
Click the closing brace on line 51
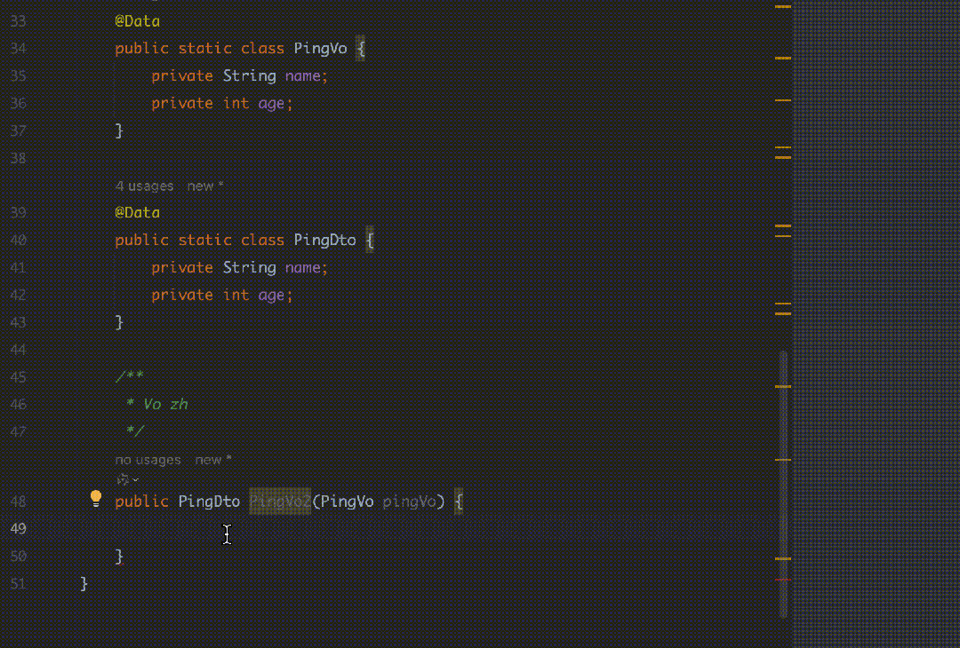tap(84, 584)
